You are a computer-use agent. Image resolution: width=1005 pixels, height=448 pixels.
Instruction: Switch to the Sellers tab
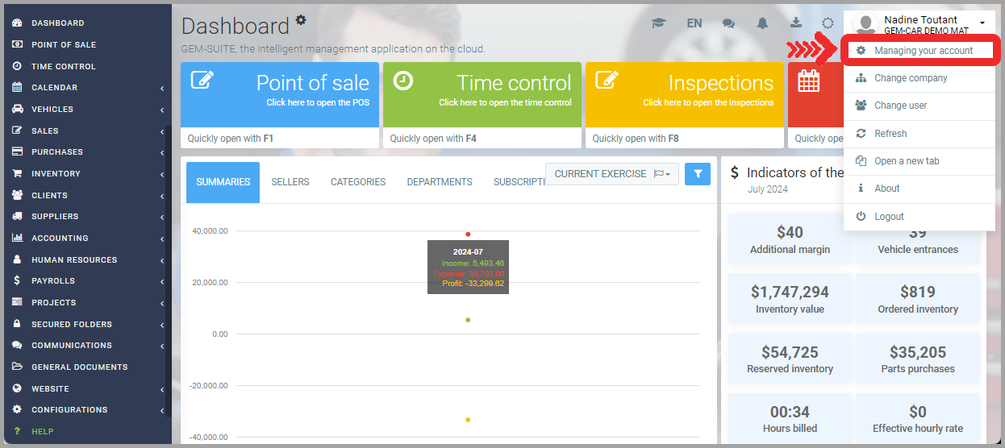tap(290, 182)
